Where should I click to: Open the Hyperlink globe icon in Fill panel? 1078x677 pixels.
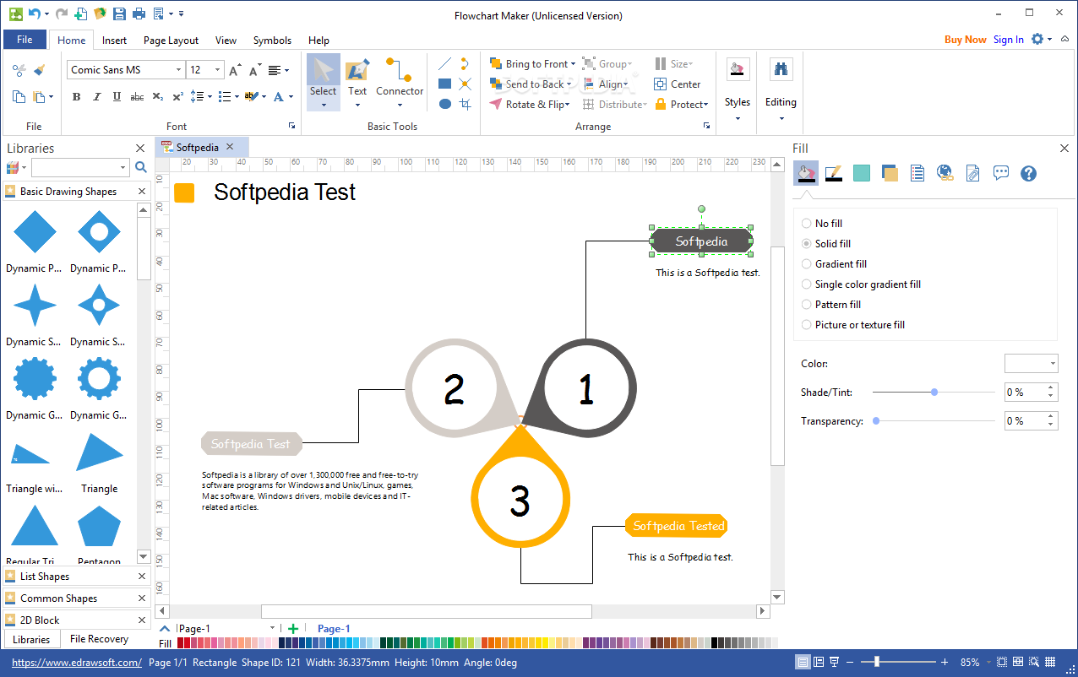[945, 173]
